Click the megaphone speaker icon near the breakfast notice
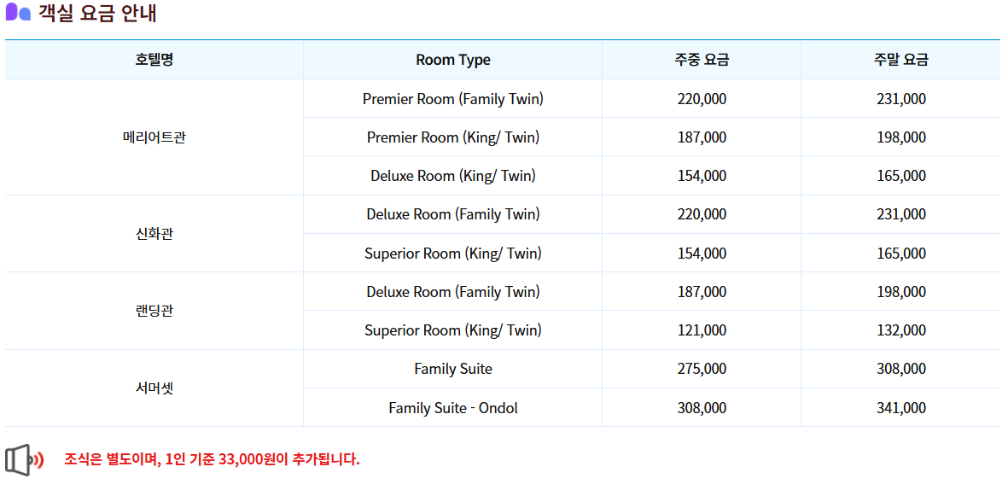1008x490 pixels. coord(25,460)
